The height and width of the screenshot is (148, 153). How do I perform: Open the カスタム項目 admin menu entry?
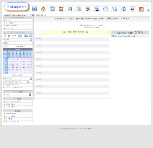click(x=10, y=116)
